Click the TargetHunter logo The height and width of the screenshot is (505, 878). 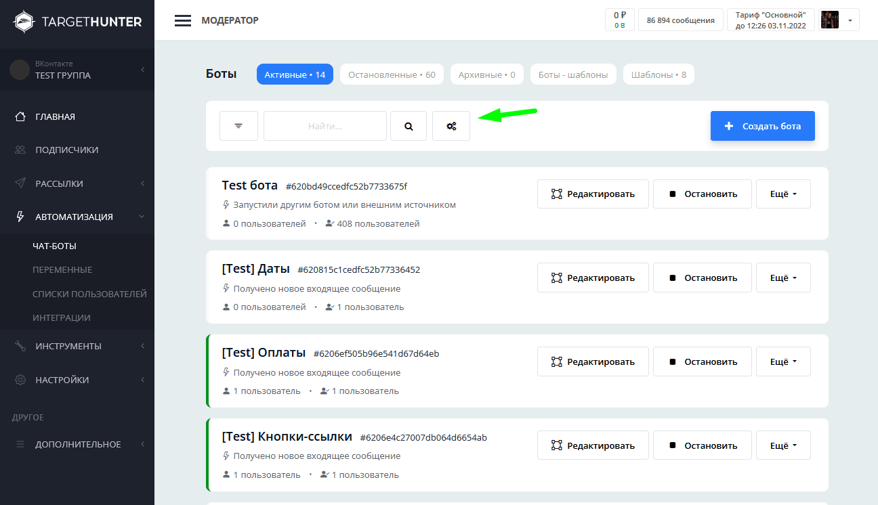(x=78, y=21)
